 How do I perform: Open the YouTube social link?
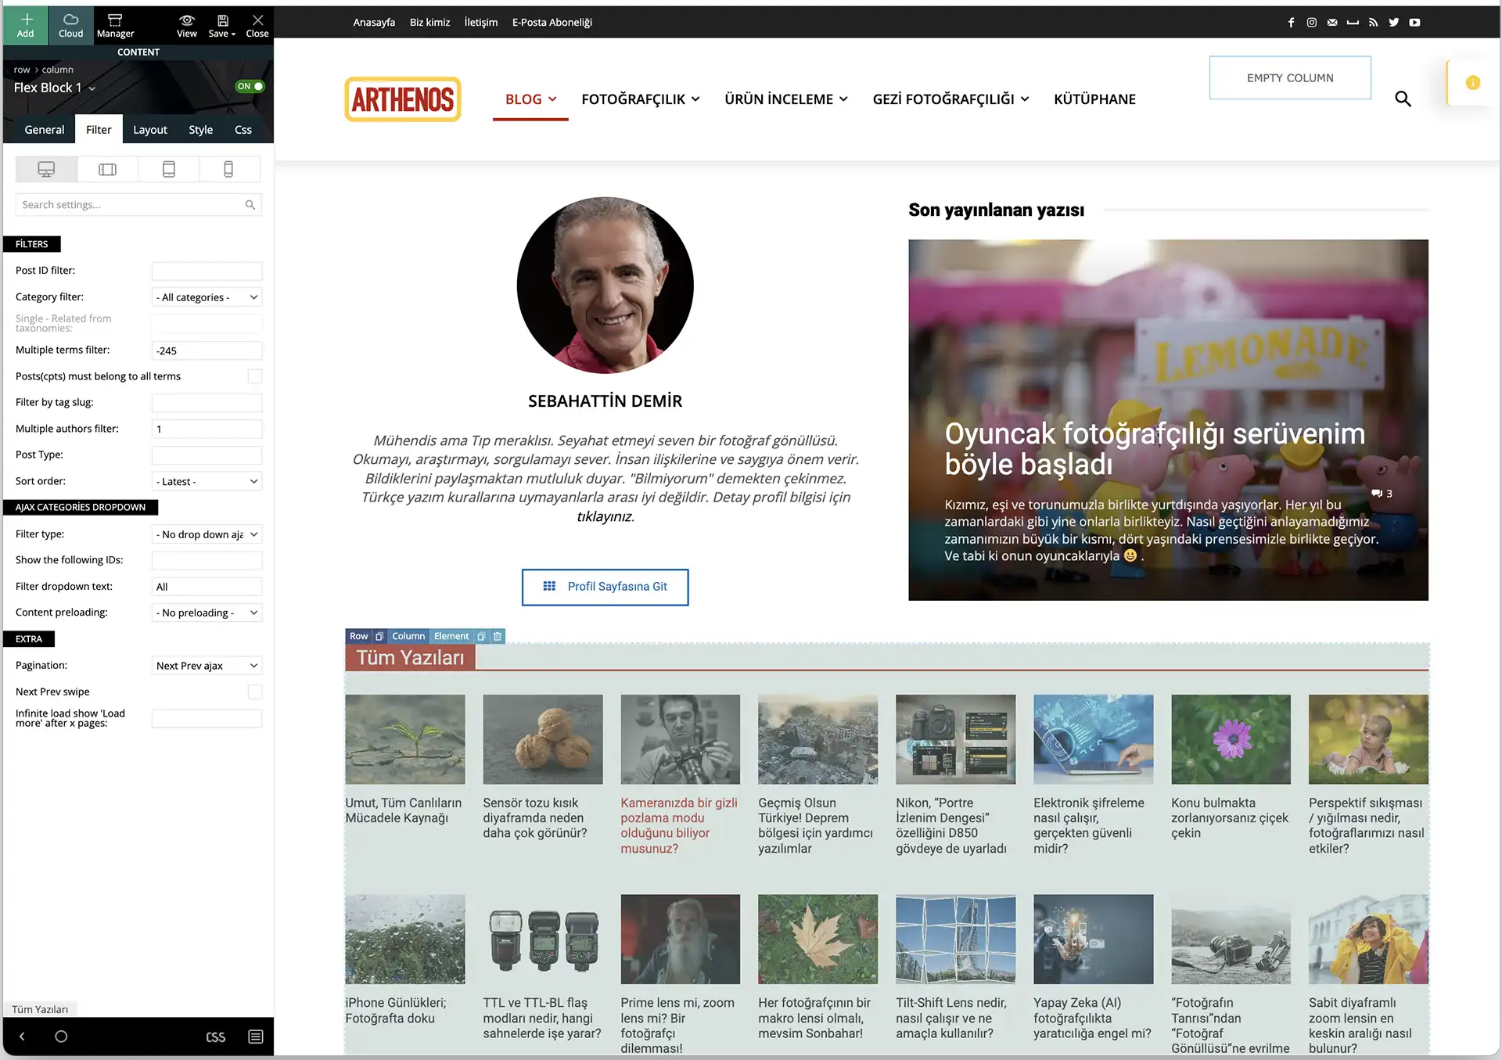(x=1414, y=23)
